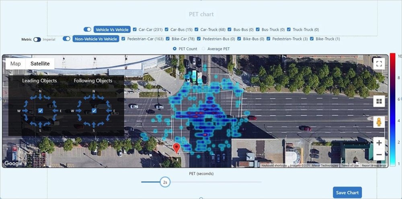Following Objects: click west-pointing curved arrow beside N
Viewport: 402px width, 199px height.
click(x=87, y=97)
